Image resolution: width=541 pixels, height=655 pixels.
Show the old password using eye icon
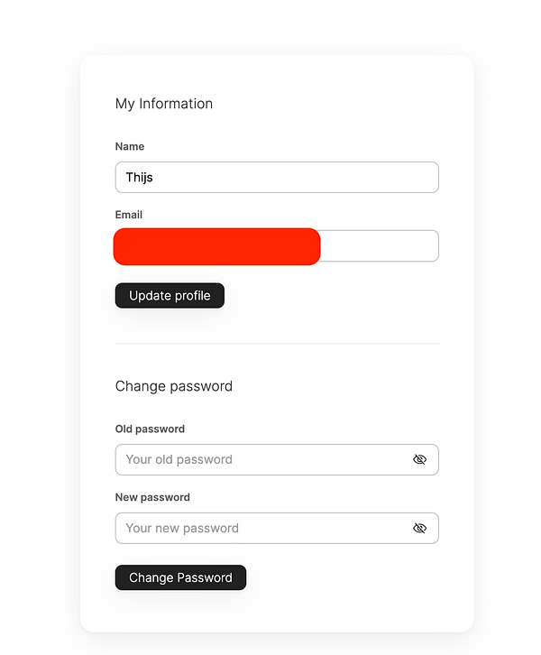[x=419, y=459]
